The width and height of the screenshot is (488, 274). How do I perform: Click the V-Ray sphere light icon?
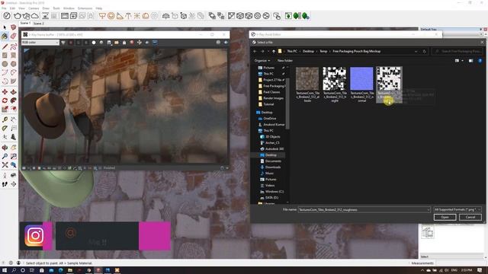pyautogui.click(x=111, y=16)
